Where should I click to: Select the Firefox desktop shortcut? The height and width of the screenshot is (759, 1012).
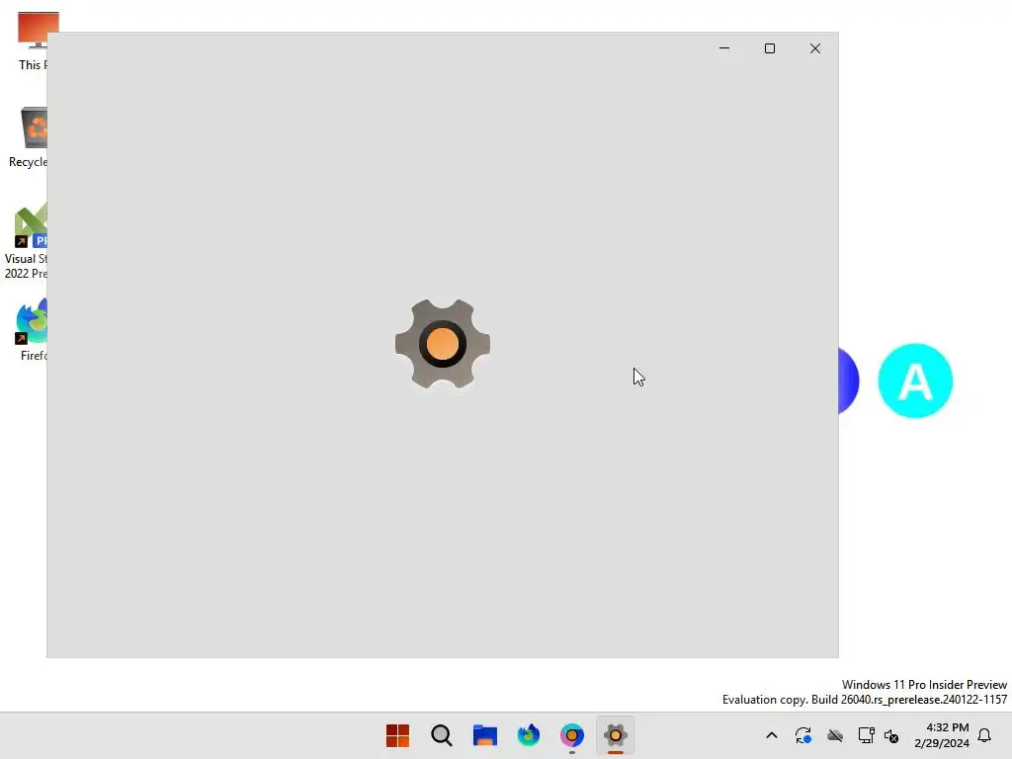33,330
